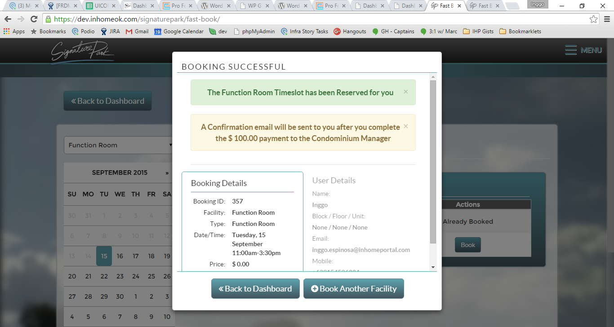Open Bookmarklets bookmark folder
The width and height of the screenshot is (614, 327).
coord(520,31)
